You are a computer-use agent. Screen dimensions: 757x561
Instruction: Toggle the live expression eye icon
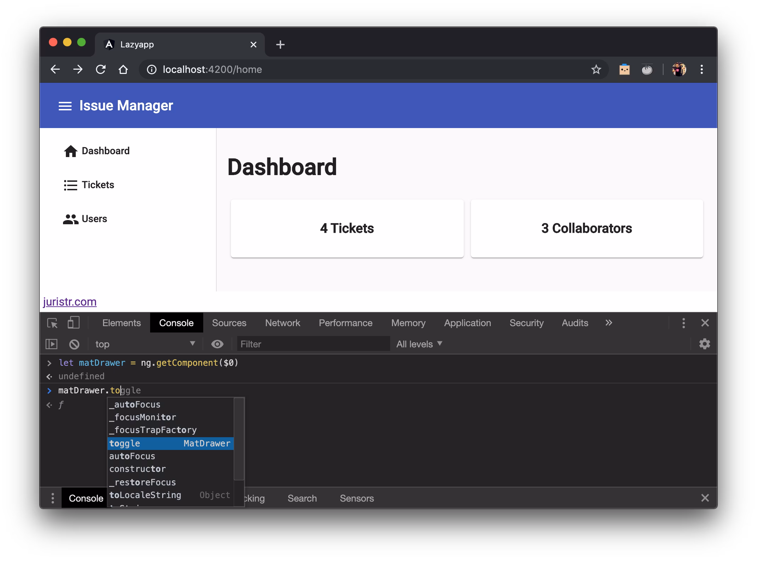point(217,344)
